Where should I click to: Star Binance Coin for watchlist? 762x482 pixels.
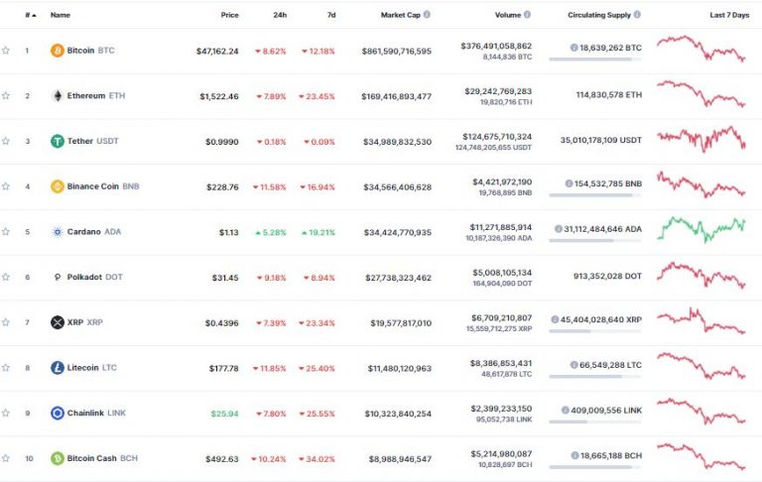6,186
